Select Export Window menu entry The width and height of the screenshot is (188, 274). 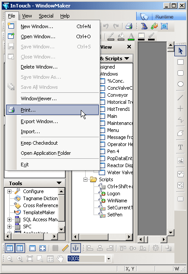click(52, 121)
